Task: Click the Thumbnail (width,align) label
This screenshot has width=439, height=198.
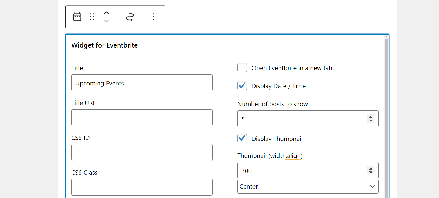Action: (x=270, y=156)
